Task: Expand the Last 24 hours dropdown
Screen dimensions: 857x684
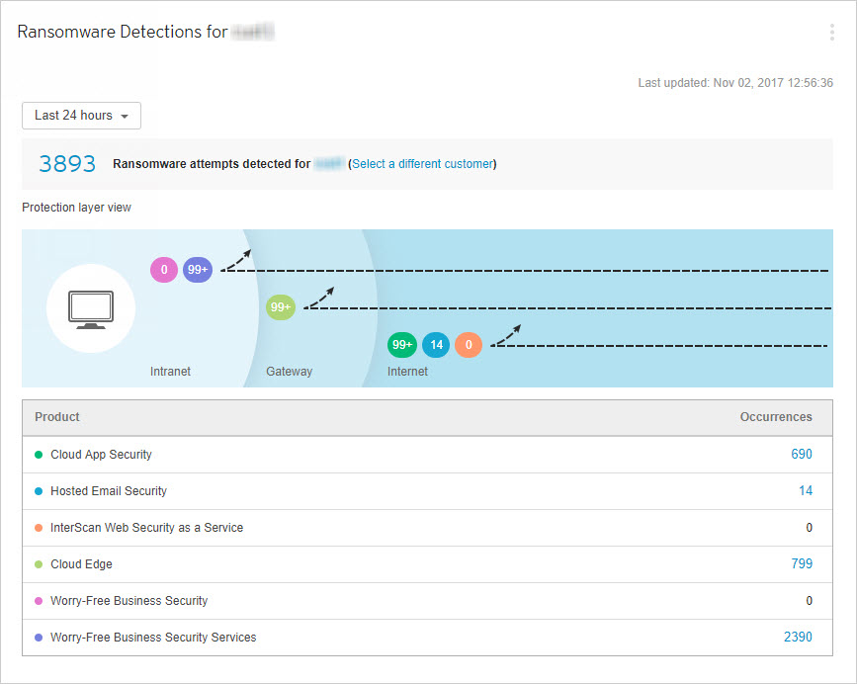Action: coord(81,116)
